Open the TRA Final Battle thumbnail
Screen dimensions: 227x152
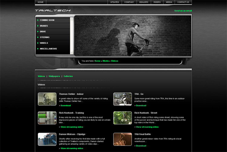click(x=123, y=139)
